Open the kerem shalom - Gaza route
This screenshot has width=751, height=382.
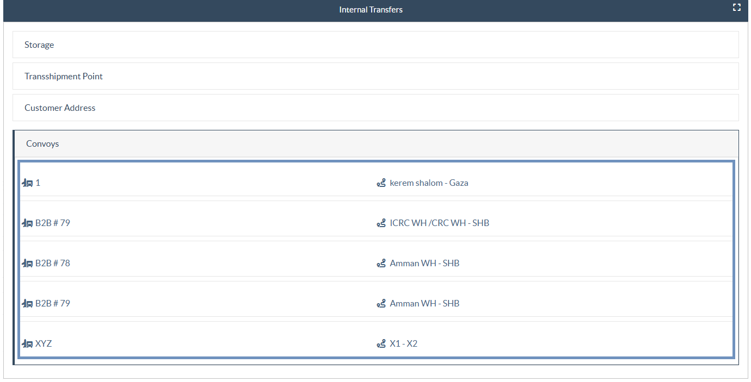point(429,183)
